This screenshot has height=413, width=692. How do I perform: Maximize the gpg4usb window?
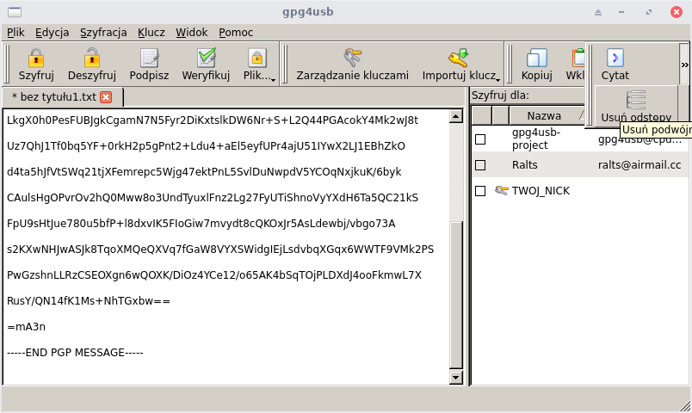[649, 12]
